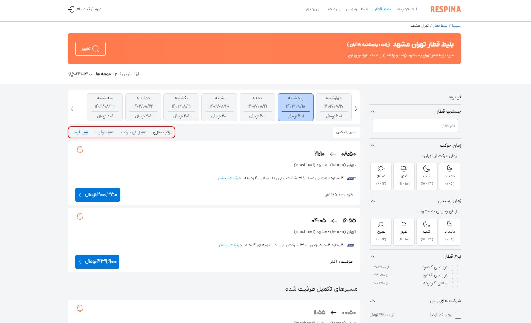Click the RESPINA logo
Screen dimensions: 531x323
[x=446, y=9]
